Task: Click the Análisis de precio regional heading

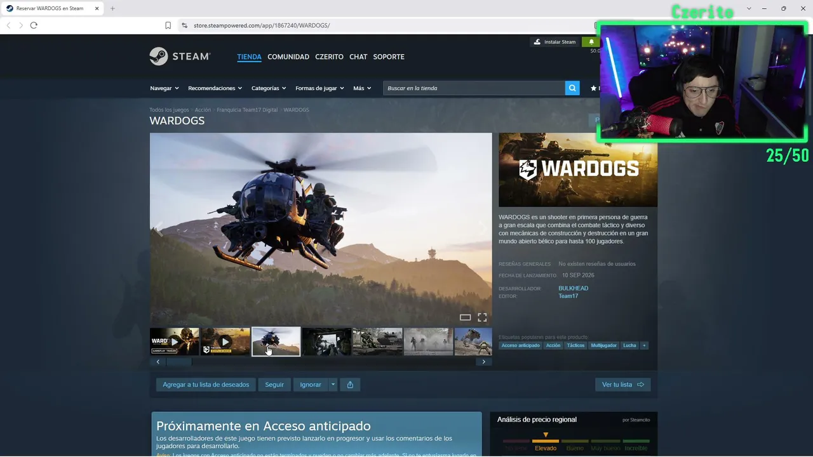Action: click(x=537, y=420)
